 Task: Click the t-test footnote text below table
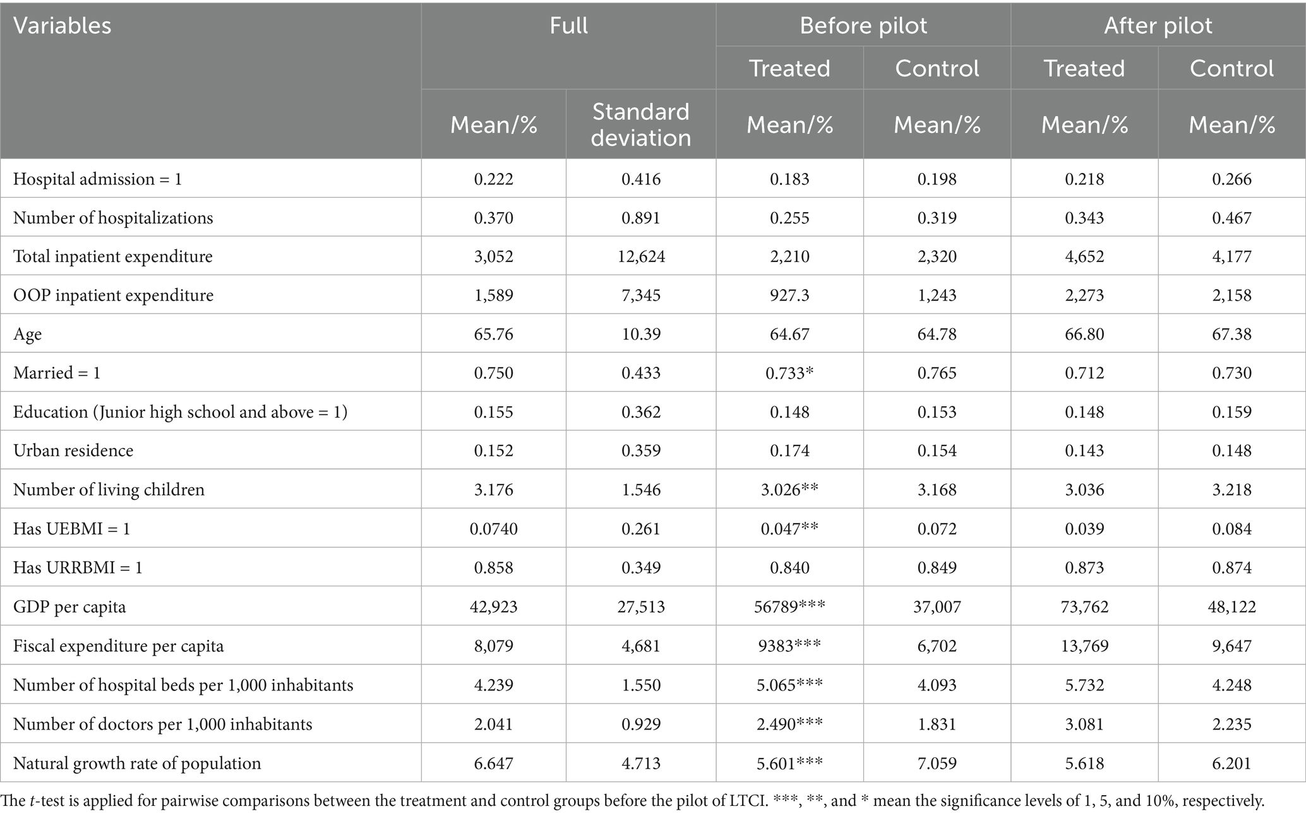pos(632,801)
